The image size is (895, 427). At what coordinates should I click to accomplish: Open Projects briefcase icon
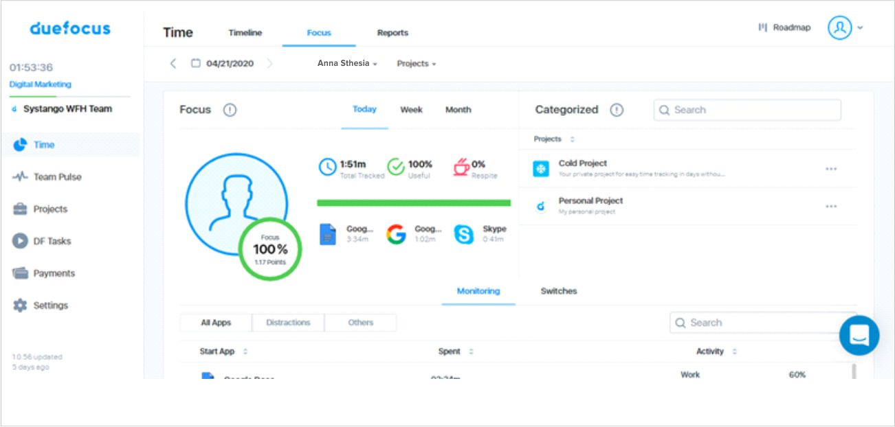(20, 209)
